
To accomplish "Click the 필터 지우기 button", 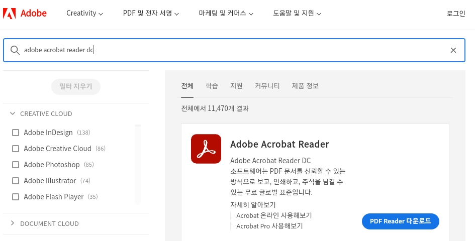I will coord(76,86).
